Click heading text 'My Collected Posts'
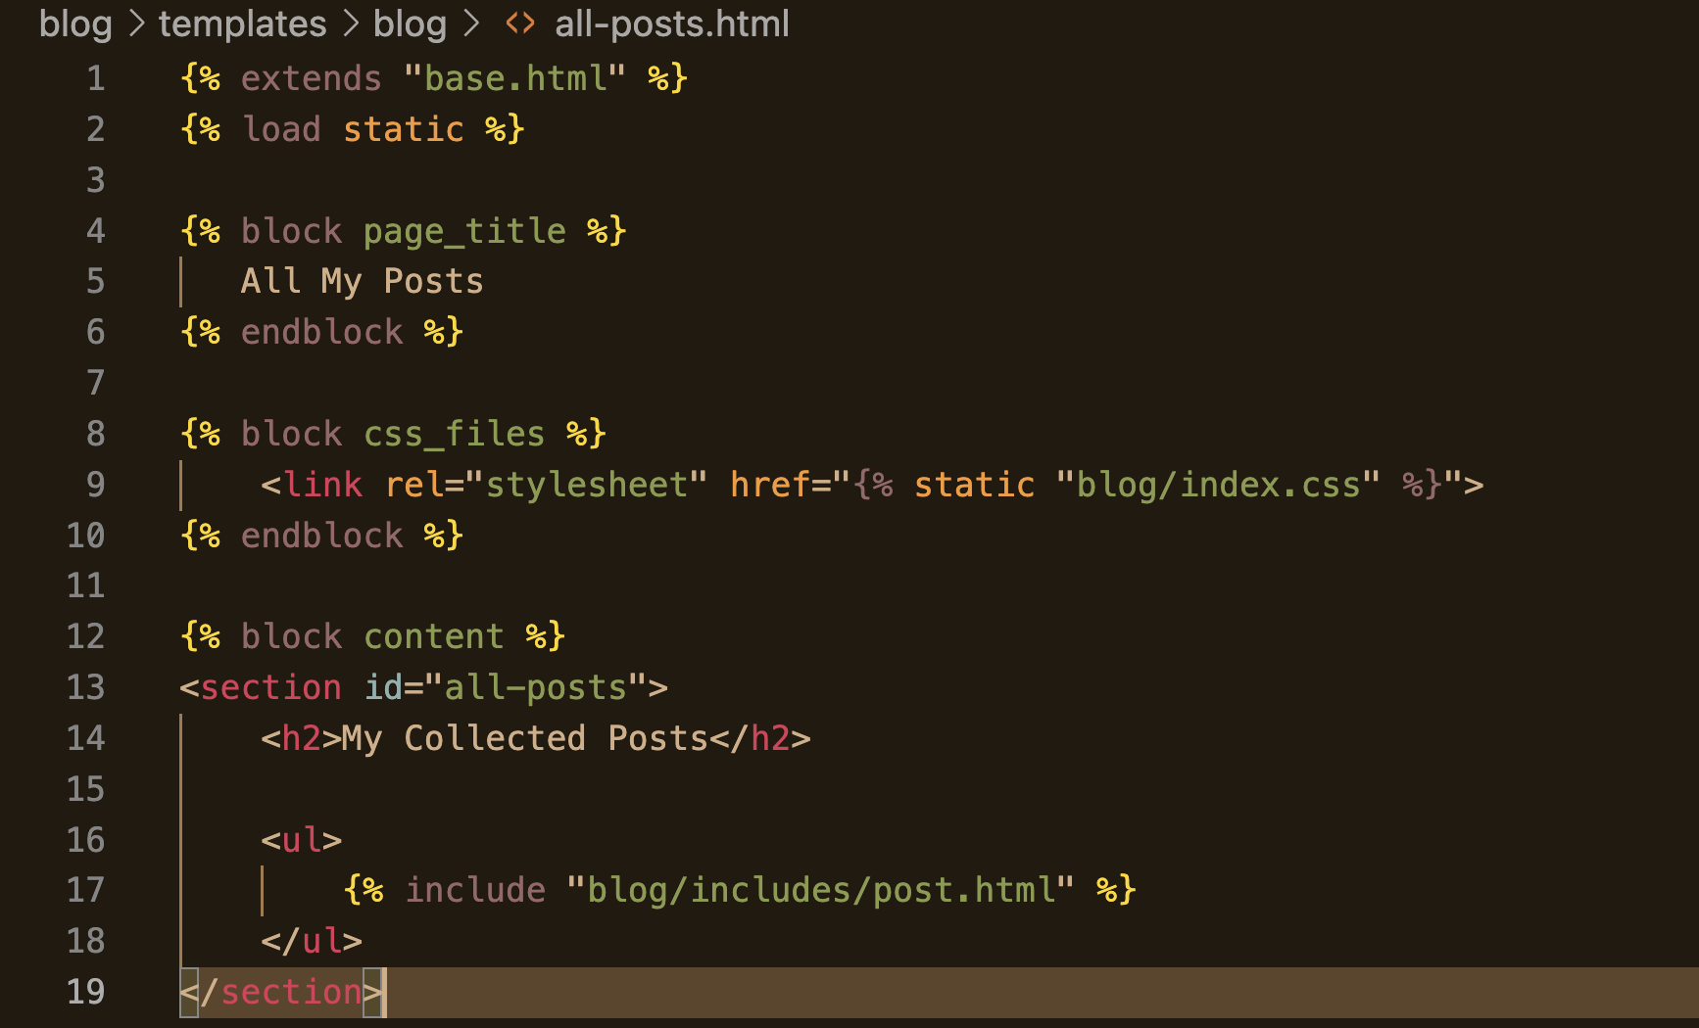The height and width of the screenshot is (1028, 1699). [x=524, y=738]
